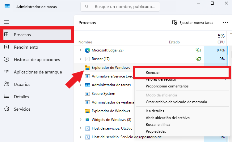
Task: Select Abrir ubicación del archivo
Action: click(168, 118)
